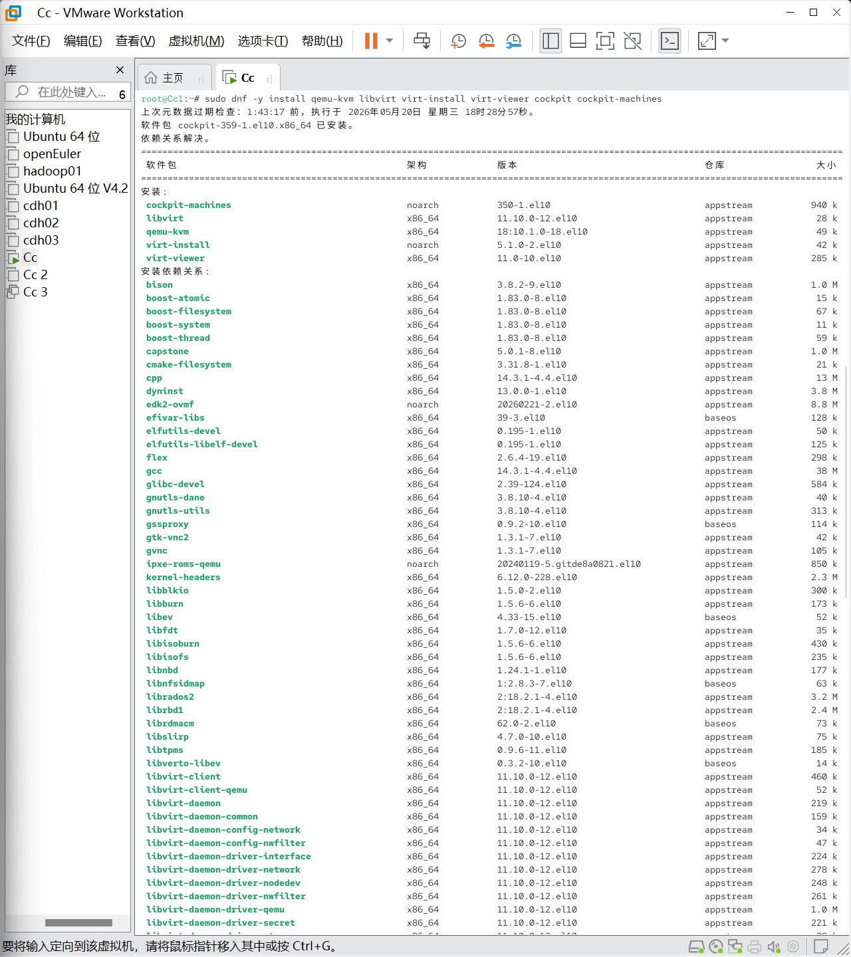This screenshot has height=957, width=851.
Task: Click the printer status bar icon
Action: tap(755, 947)
